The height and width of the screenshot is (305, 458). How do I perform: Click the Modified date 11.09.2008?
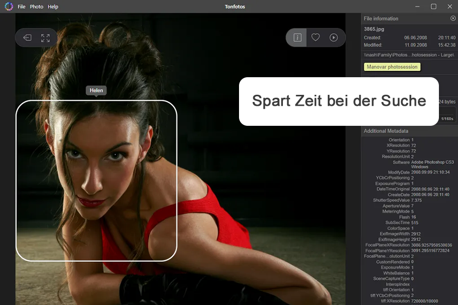(416, 45)
